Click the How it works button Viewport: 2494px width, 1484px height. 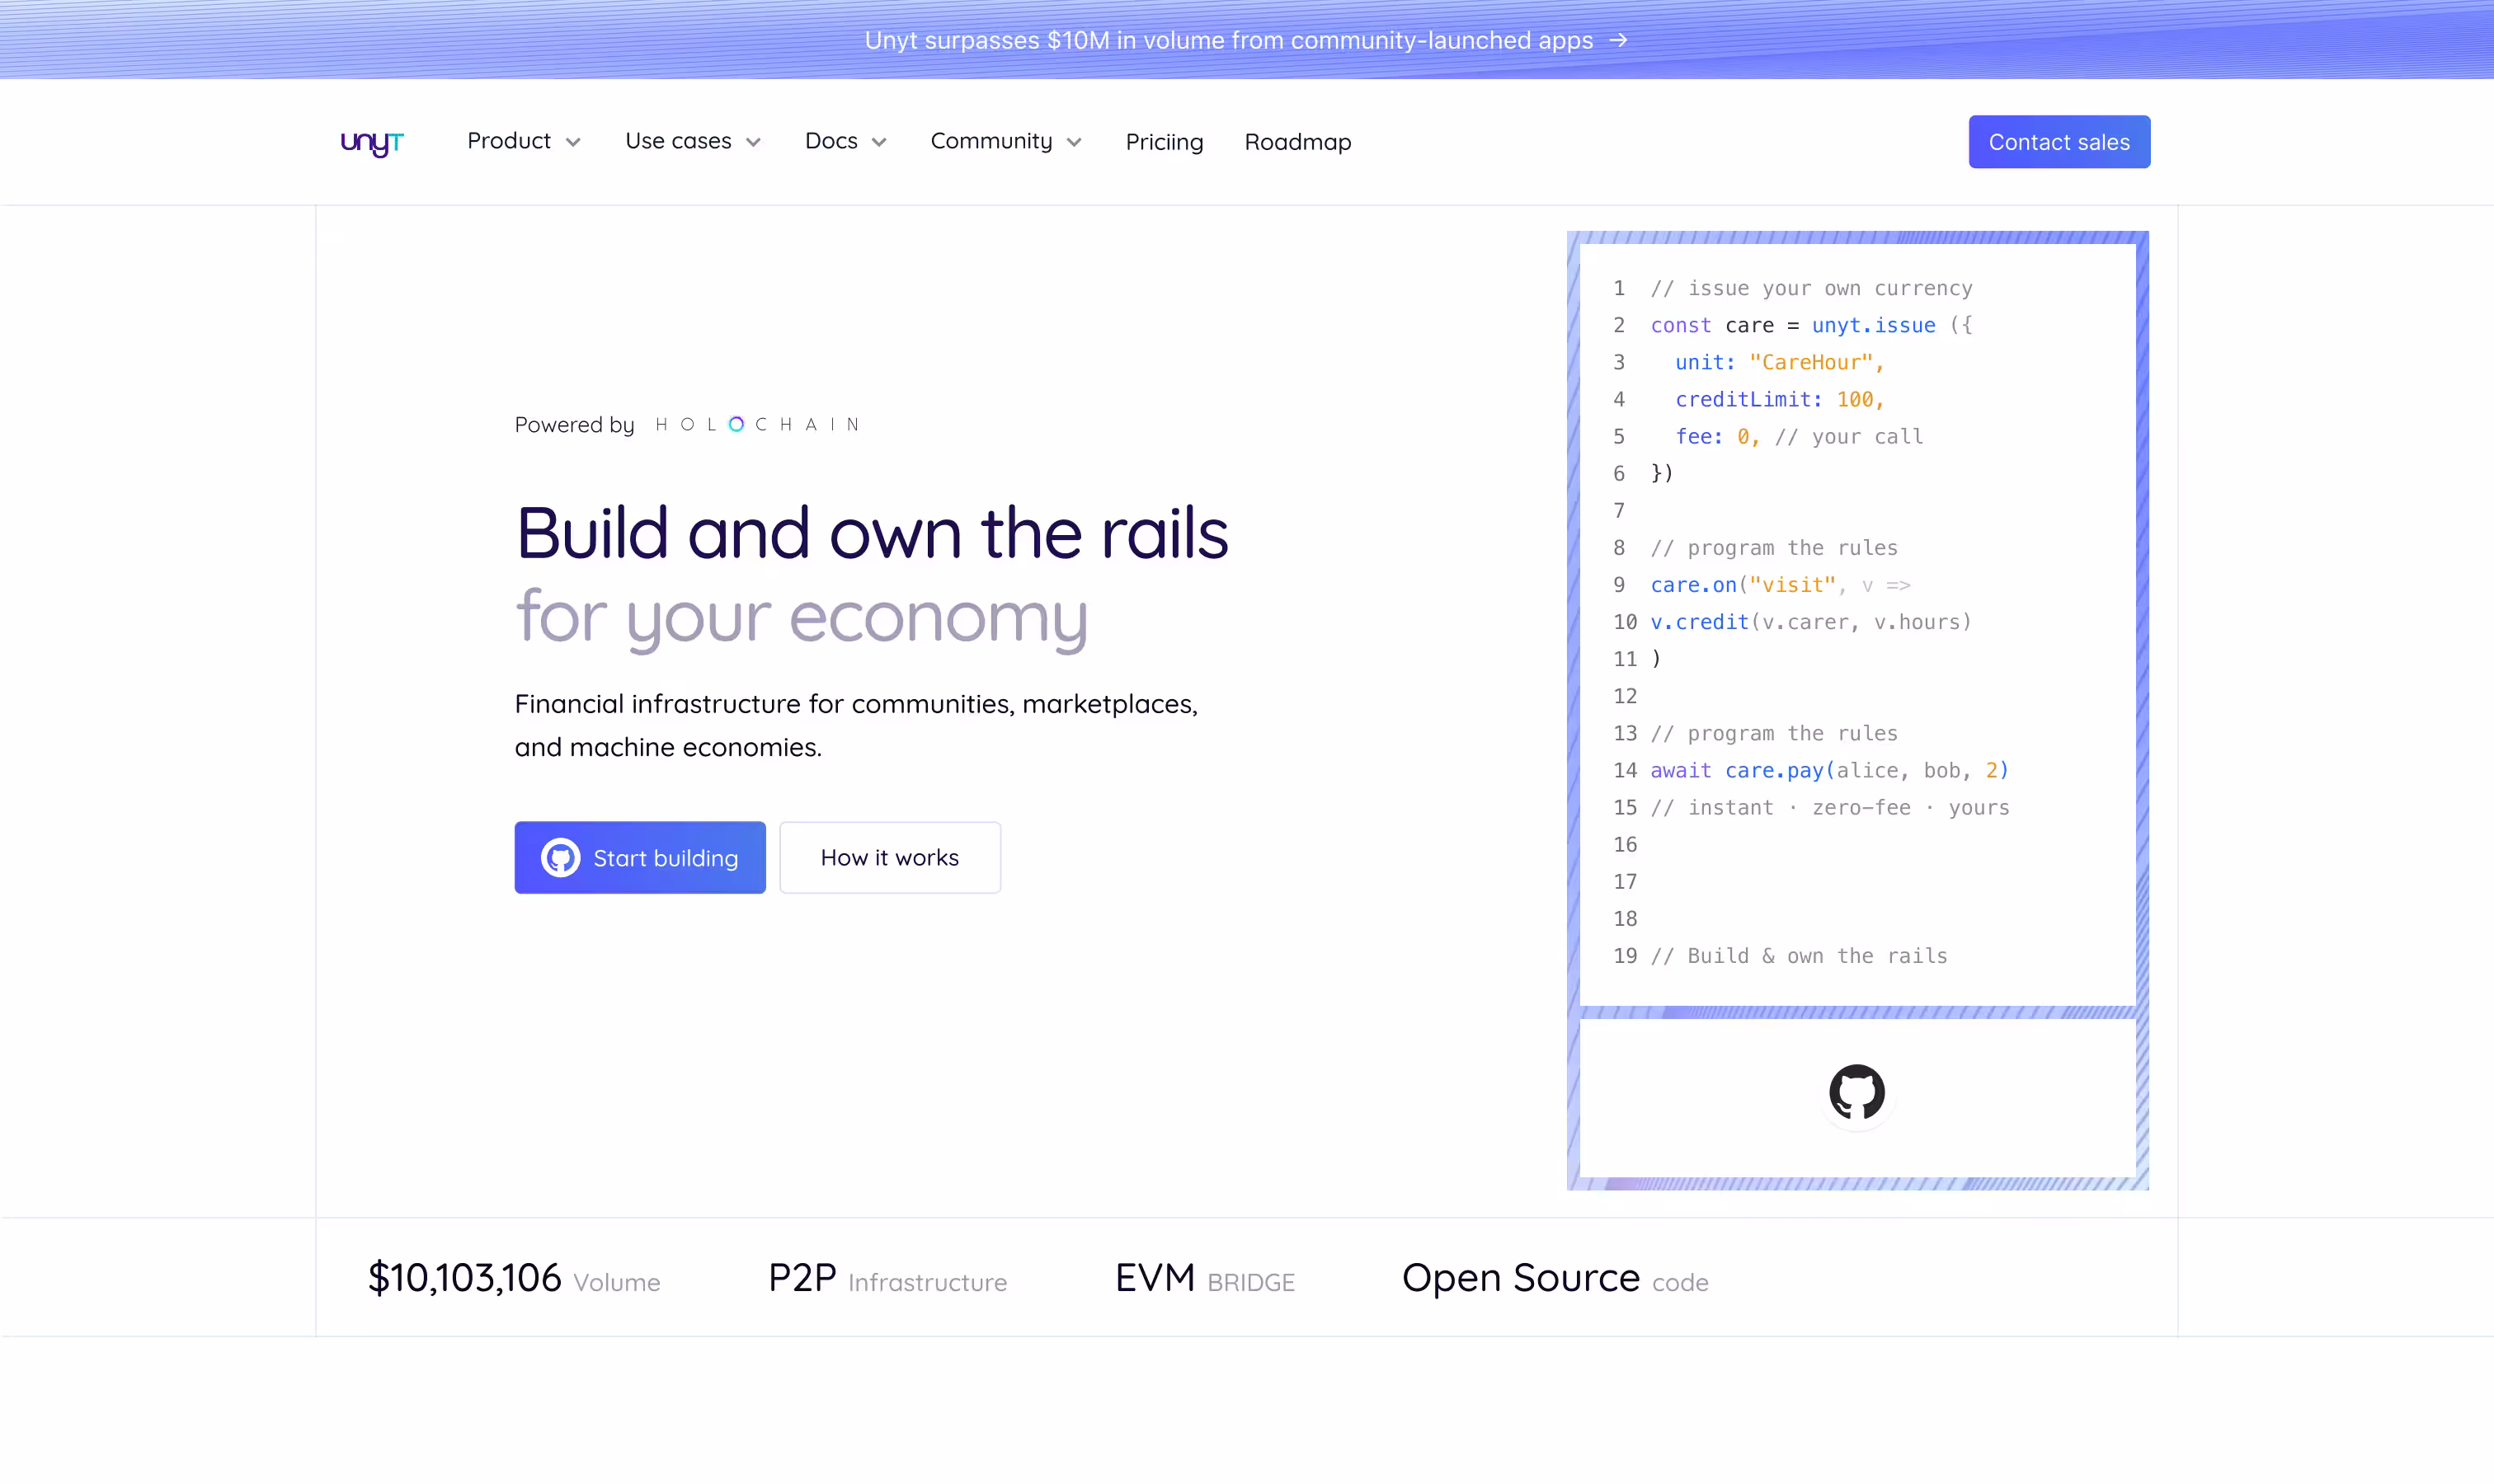tap(889, 858)
